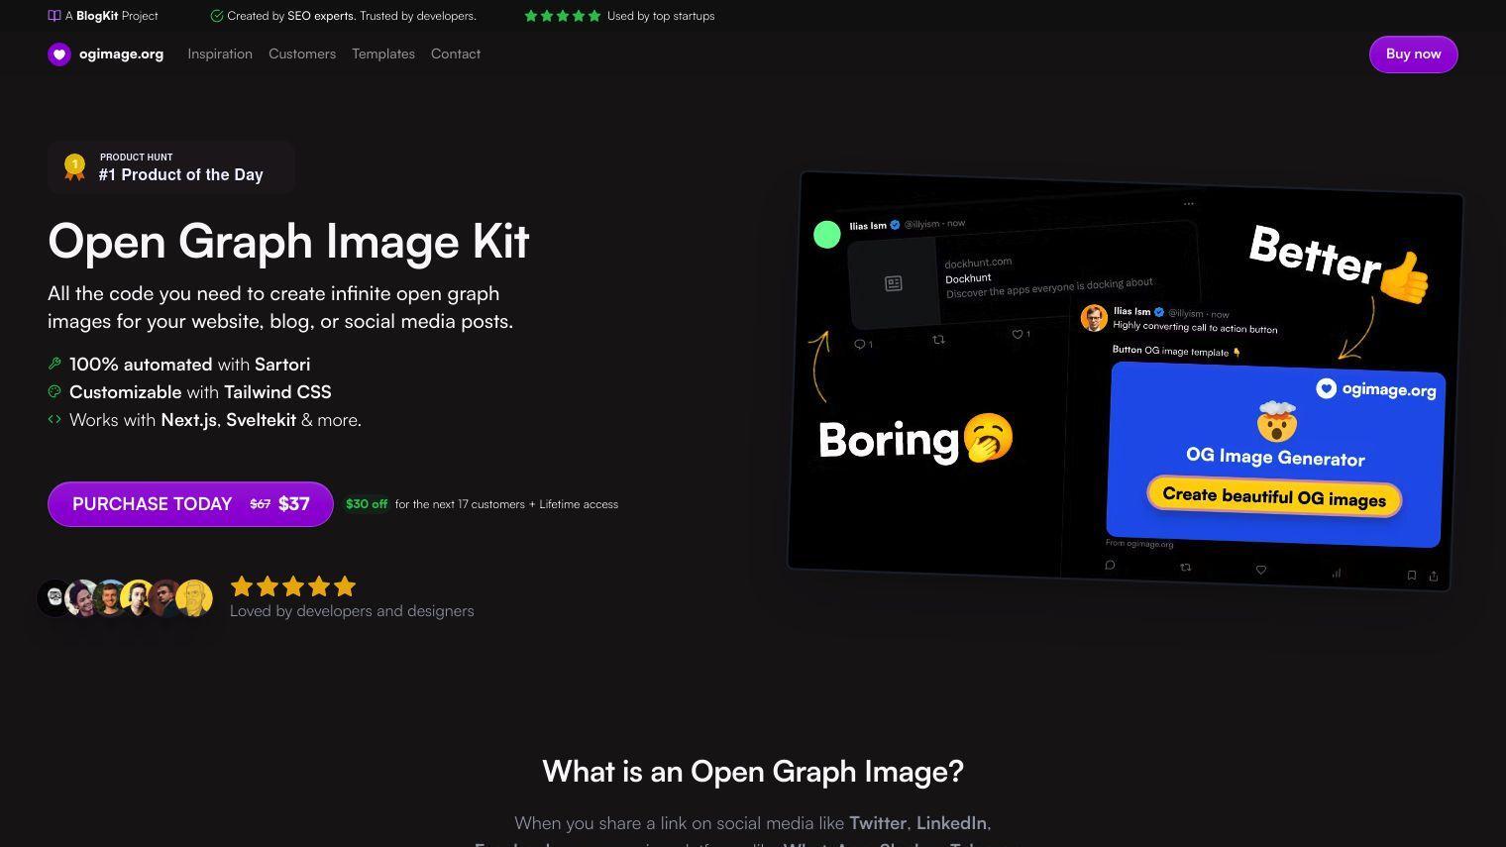The width and height of the screenshot is (1506, 847).
Task: Click the struck-through $67 price
Action: (x=260, y=504)
